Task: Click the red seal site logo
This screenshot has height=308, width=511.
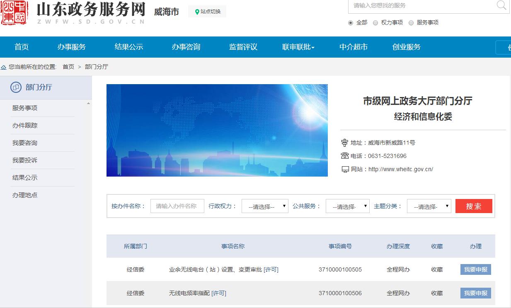Action: coord(15,12)
